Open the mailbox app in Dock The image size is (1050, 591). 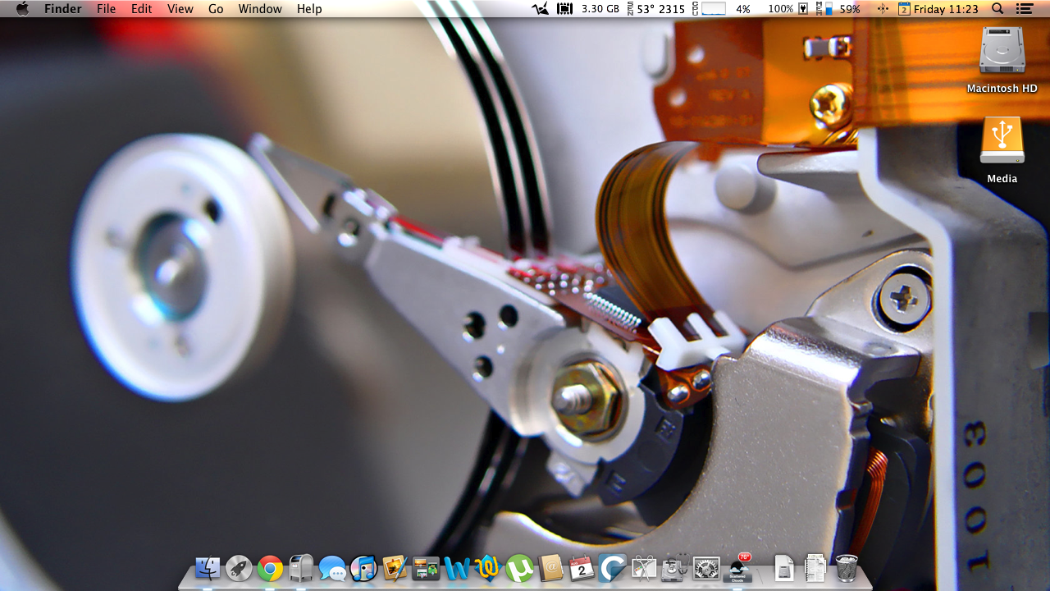(x=301, y=568)
